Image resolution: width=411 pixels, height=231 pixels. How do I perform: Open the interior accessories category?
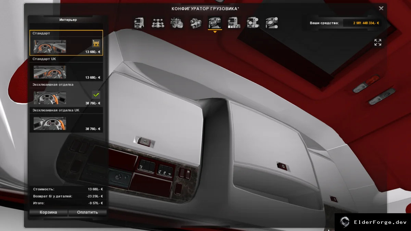click(272, 23)
